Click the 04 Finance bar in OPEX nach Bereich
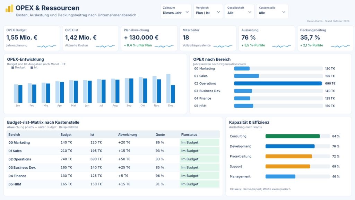 tap(242, 98)
